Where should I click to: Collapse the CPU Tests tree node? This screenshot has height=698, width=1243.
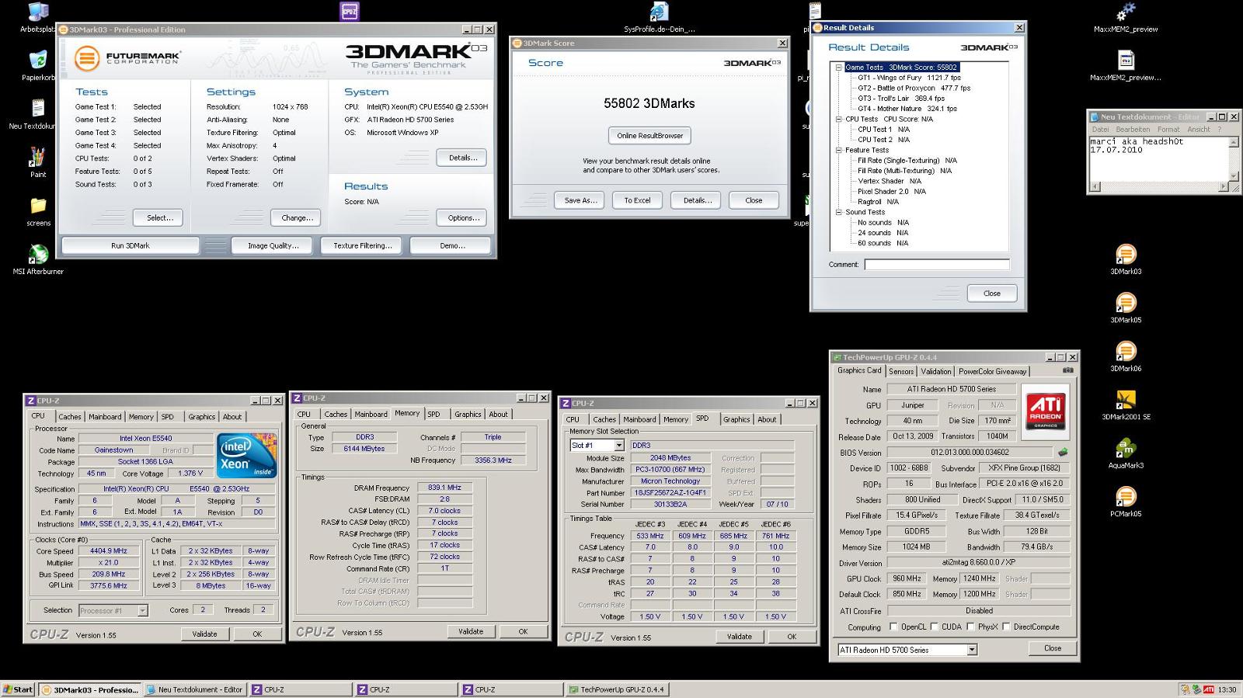coord(838,120)
